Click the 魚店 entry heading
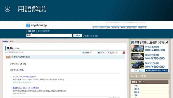This screenshot has width=173, height=98. click(10, 48)
